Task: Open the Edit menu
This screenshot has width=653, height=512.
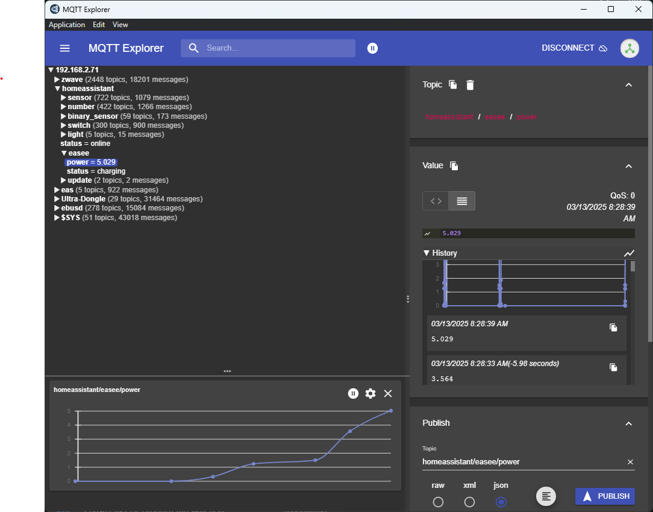Action: (99, 25)
